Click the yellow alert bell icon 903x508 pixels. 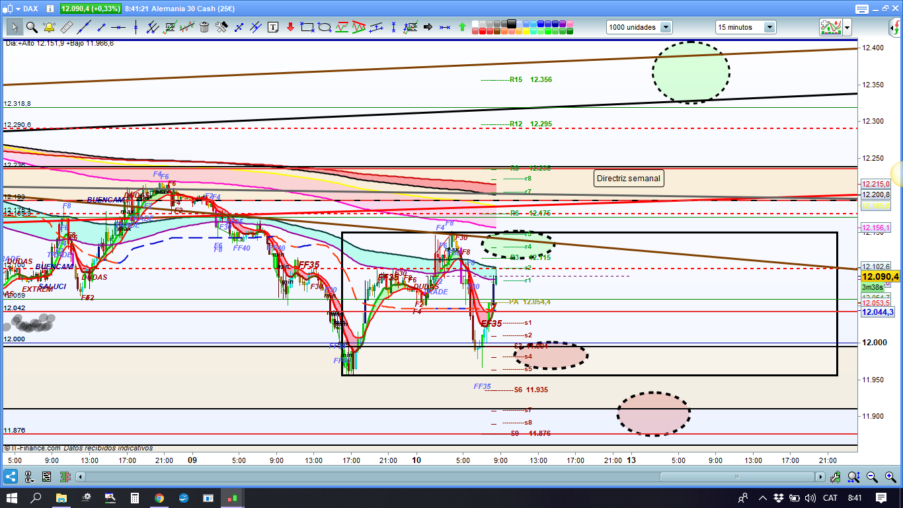point(49,27)
